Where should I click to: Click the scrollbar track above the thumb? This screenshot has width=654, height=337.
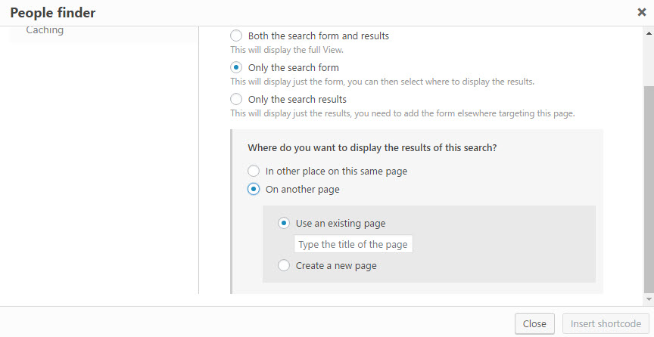[x=649, y=62]
